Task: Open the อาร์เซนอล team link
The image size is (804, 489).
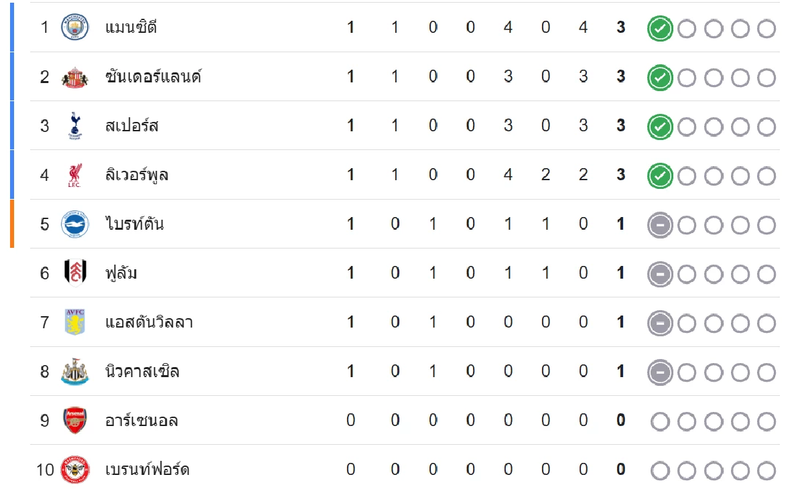Action: (x=141, y=420)
